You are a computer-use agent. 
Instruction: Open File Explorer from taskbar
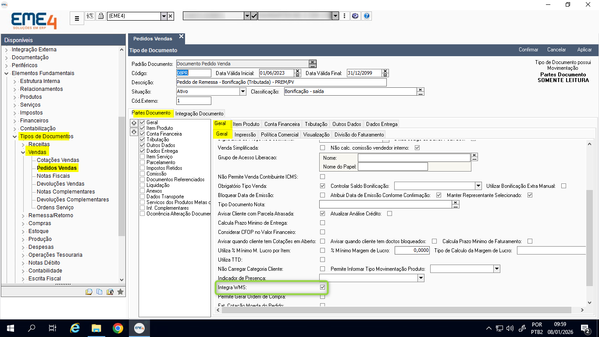coord(96,328)
